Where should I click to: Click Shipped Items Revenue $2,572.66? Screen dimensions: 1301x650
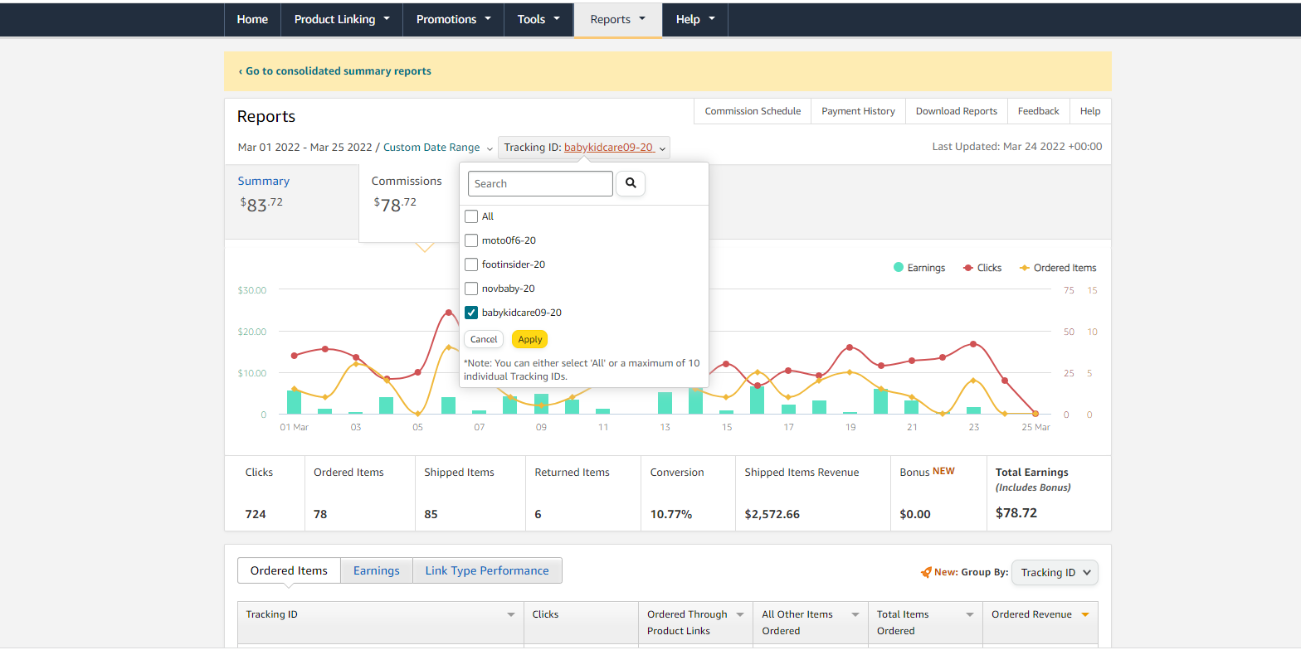click(x=772, y=514)
